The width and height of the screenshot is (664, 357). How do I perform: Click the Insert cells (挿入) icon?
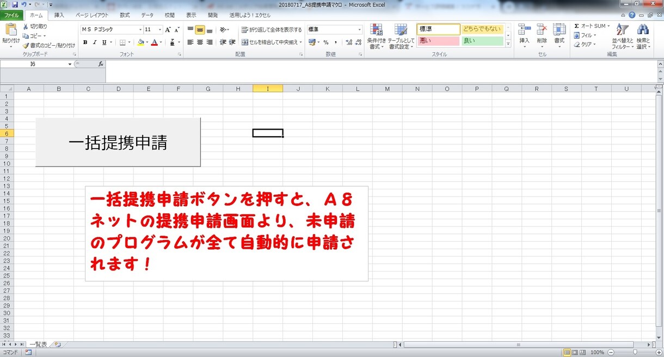click(x=525, y=30)
